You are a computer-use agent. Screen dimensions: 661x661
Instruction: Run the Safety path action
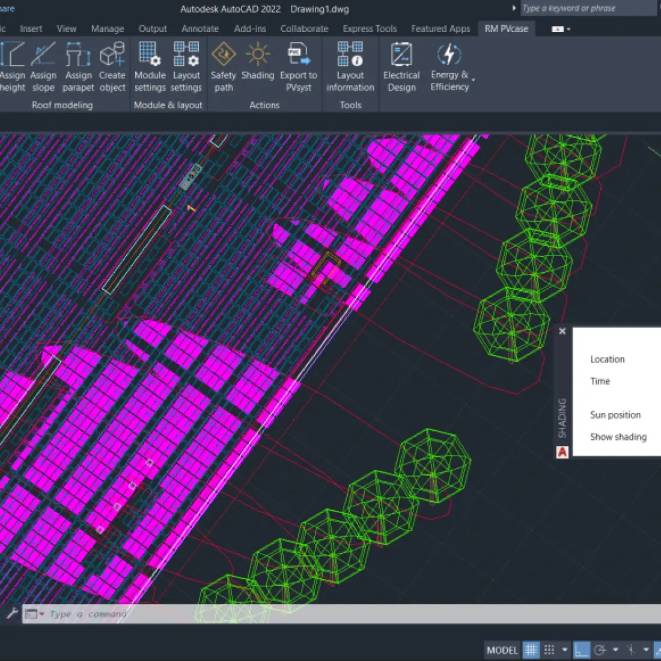tap(223, 67)
